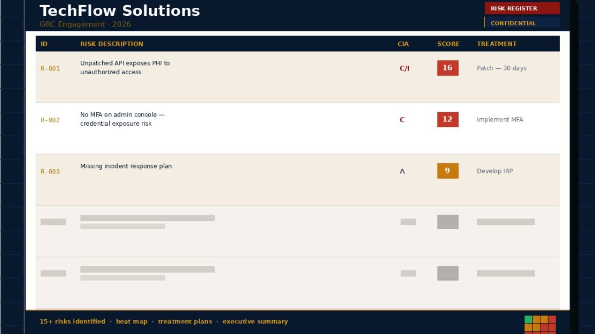This screenshot has width=595, height=334.
Task: Click the red score 16 box
Action: pos(448,68)
